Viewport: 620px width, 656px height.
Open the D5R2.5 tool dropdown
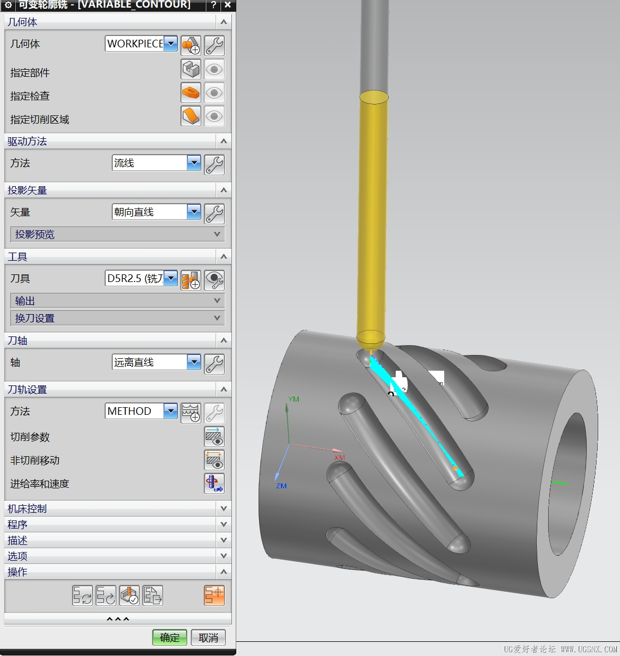(171, 278)
